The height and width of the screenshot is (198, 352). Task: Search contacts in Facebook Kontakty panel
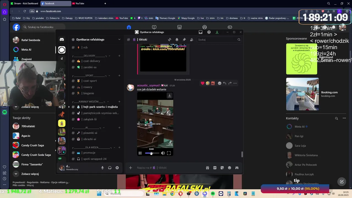[336, 118]
